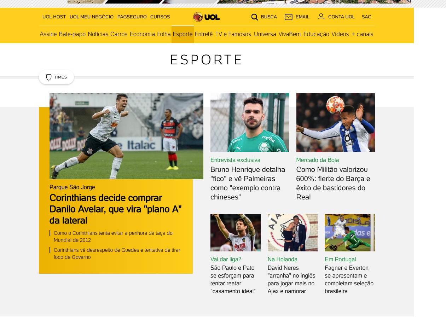Open the Pato celebration thumbnail
Screen dimensions: 446x326
[236, 233]
